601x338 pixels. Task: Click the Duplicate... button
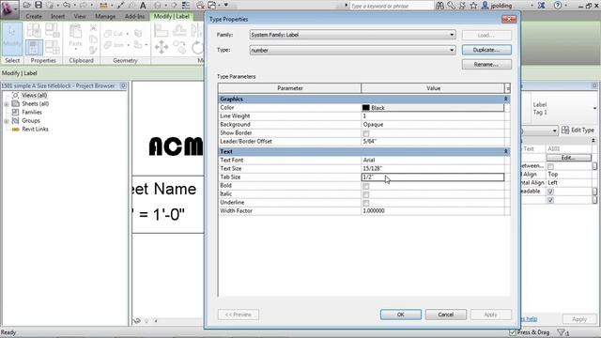[x=486, y=50]
